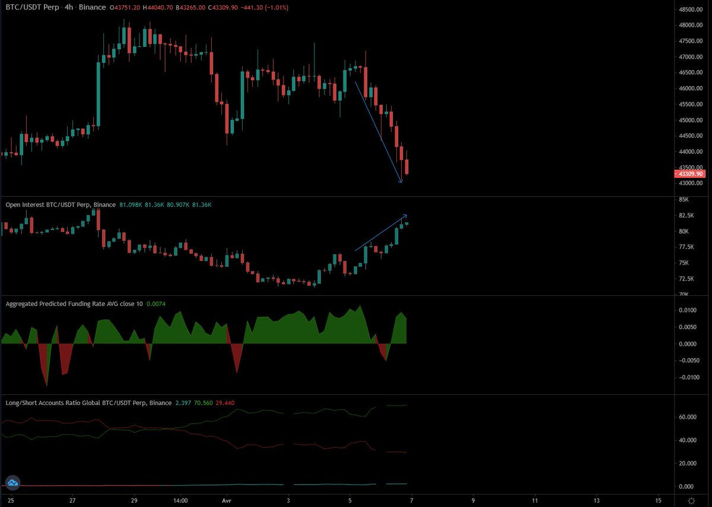Screen dimensions: 712x507
Task: Click the current price label 43309.90
Action: pos(689,174)
